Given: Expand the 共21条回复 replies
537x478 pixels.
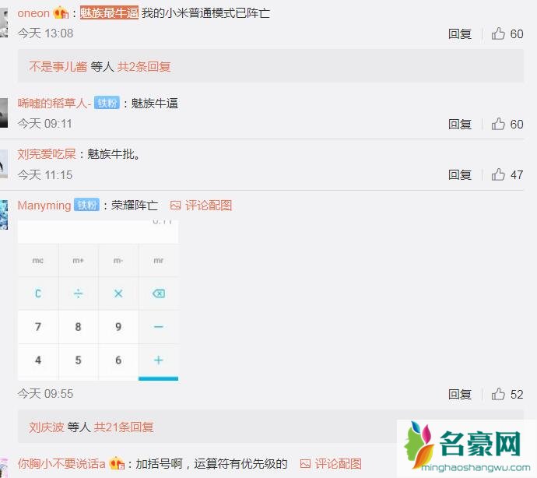Looking at the screenshot, I should click(124, 427).
